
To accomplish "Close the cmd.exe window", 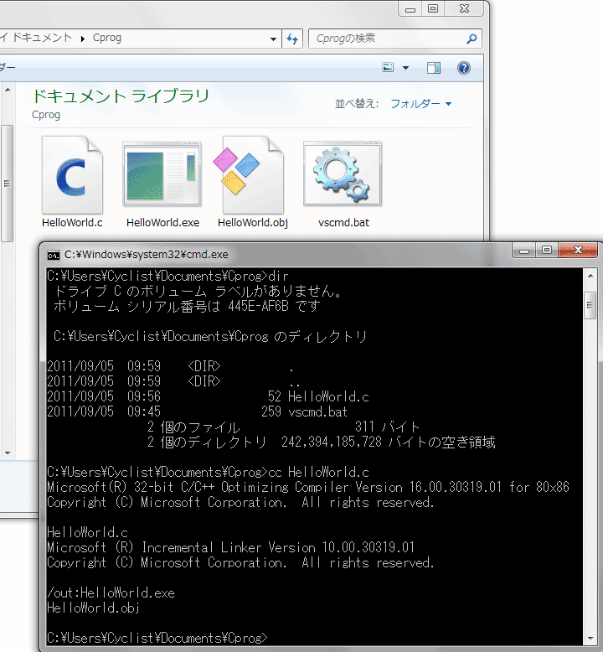I will coord(578,250).
